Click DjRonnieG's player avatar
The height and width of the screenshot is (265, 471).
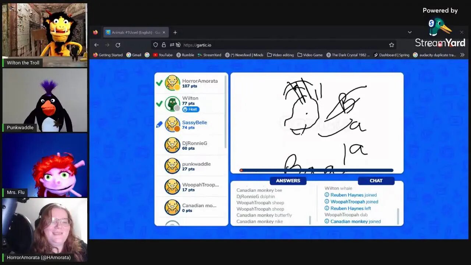172,145
